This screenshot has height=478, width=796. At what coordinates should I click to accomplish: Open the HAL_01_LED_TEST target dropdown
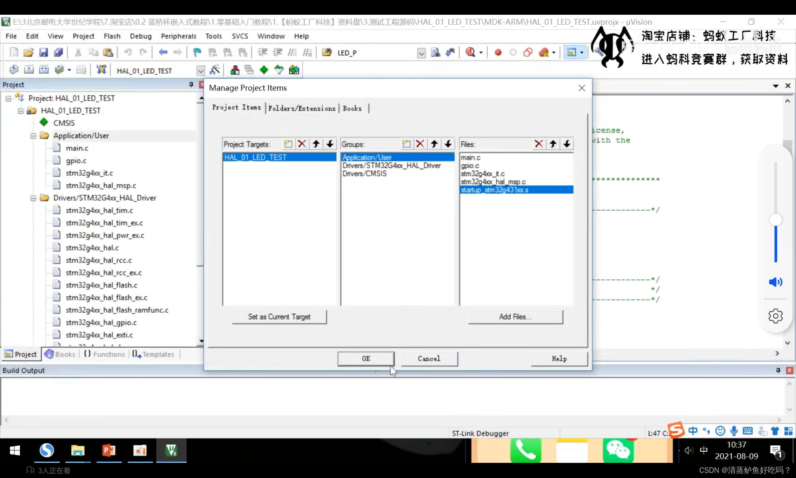click(201, 71)
